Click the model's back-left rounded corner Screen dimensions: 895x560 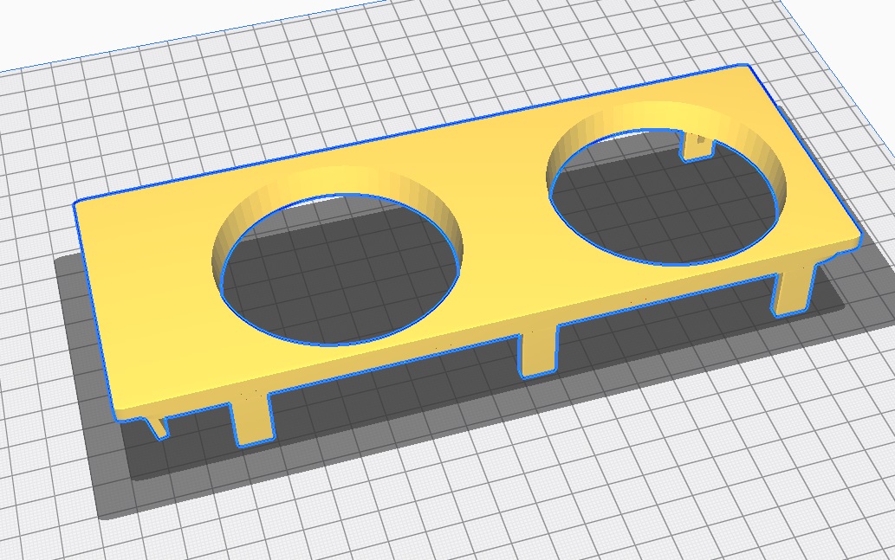(81, 204)
